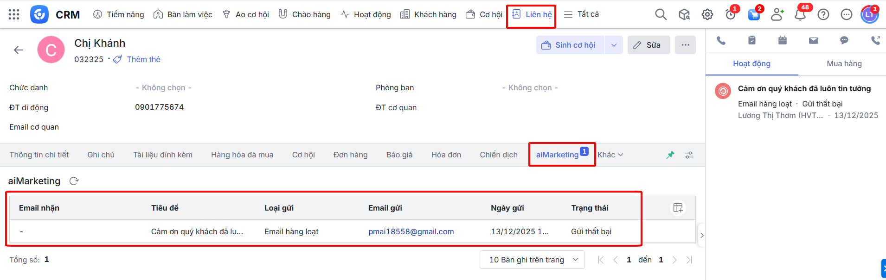Expand the side panel chevron
Screen dimensions: 886x280
pyautogui.click(x=702, y=236)
